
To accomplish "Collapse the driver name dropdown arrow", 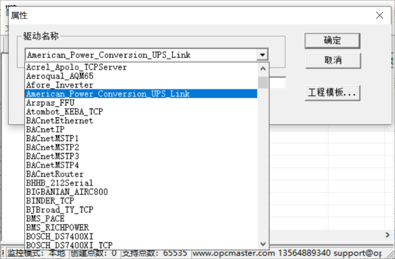I will [262, 55].
